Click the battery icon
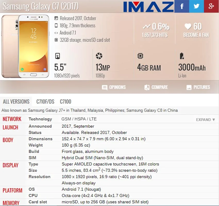This screenshot has width=219, height=206. [x=182, y=56]
